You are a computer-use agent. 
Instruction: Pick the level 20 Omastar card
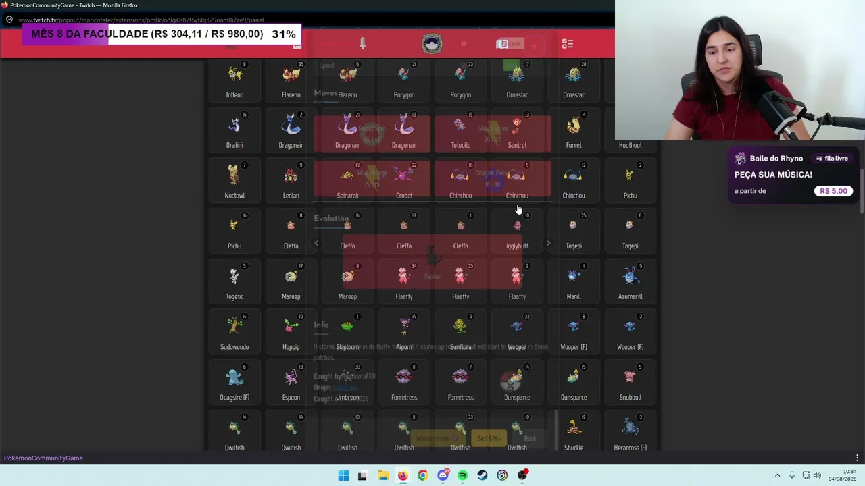click(574, 81)
